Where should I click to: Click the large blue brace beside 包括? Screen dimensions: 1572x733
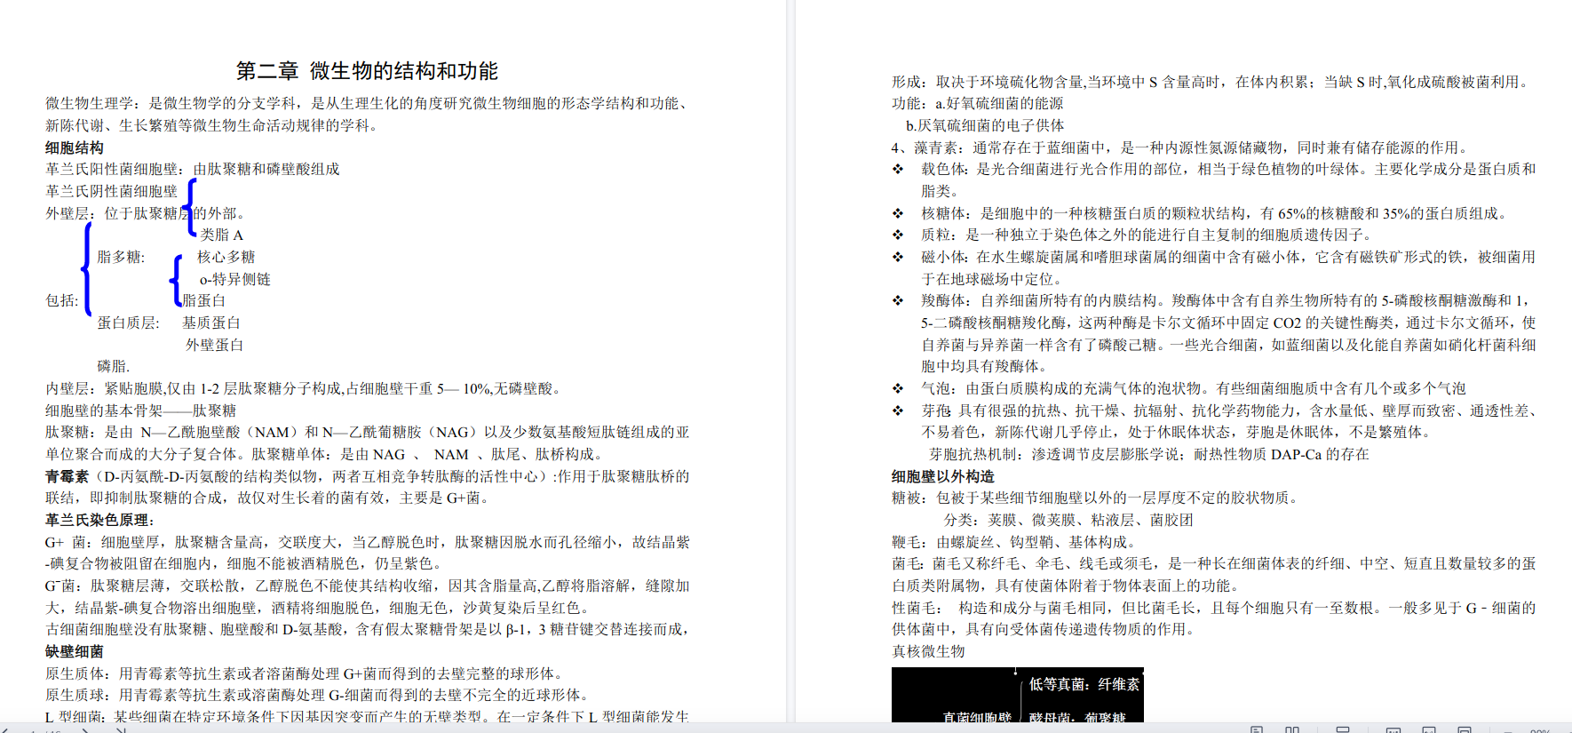point(86,269)
